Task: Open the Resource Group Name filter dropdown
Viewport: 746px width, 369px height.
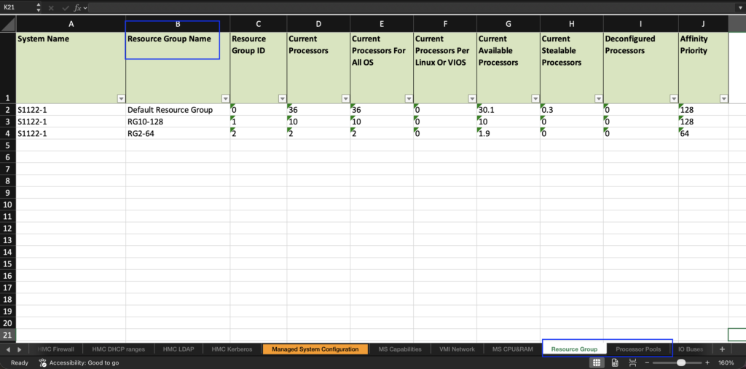Action: tap(224, 98)
